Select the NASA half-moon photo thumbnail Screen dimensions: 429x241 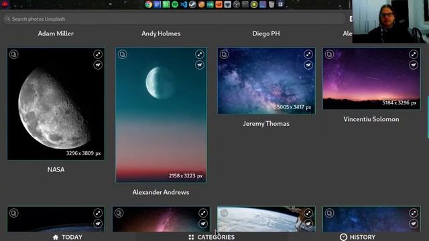tap(56, 104)
